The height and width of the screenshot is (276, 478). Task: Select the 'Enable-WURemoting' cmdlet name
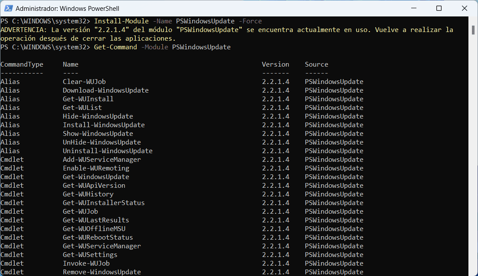click(96, 168)
